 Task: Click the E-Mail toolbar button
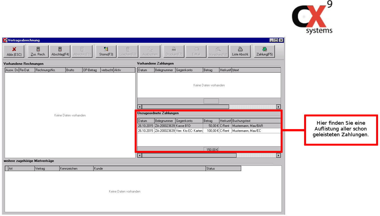[196, 51]
